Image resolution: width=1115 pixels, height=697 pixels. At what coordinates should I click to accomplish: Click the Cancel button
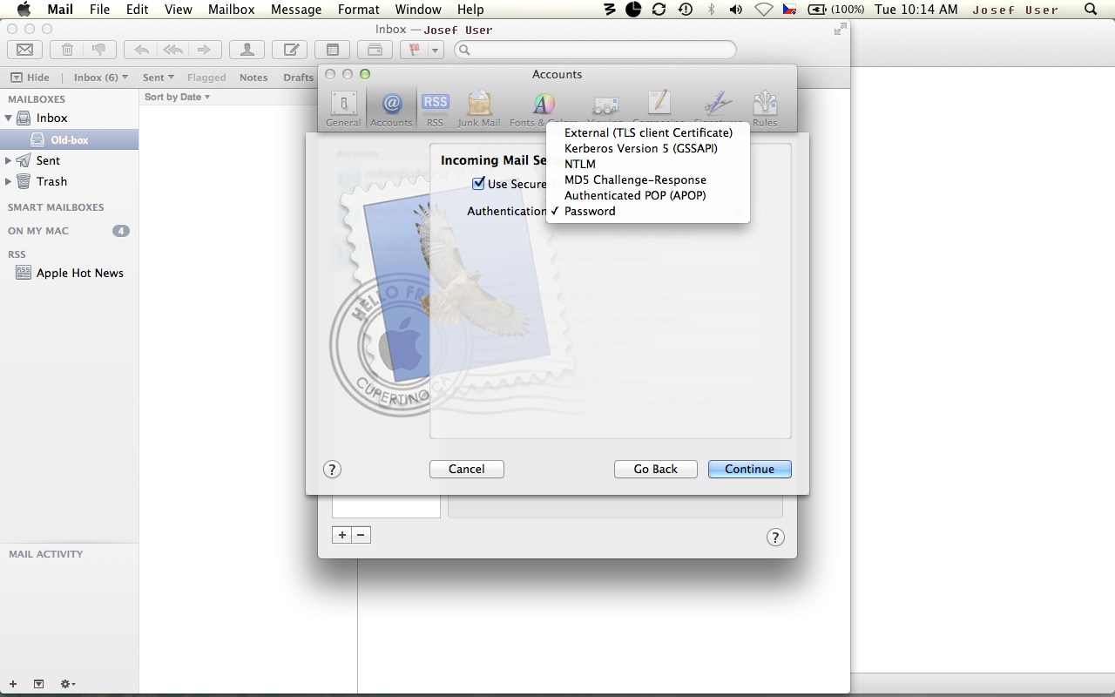tap(467, 469)
